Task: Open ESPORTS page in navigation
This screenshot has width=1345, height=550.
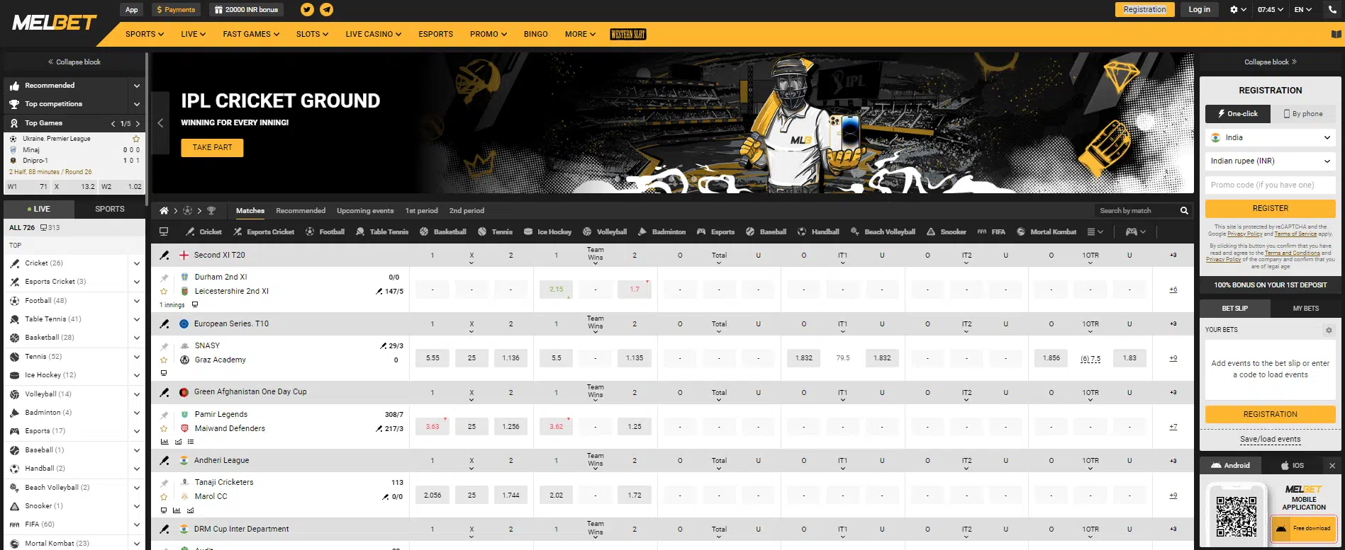Action: (x=435, y=34)
